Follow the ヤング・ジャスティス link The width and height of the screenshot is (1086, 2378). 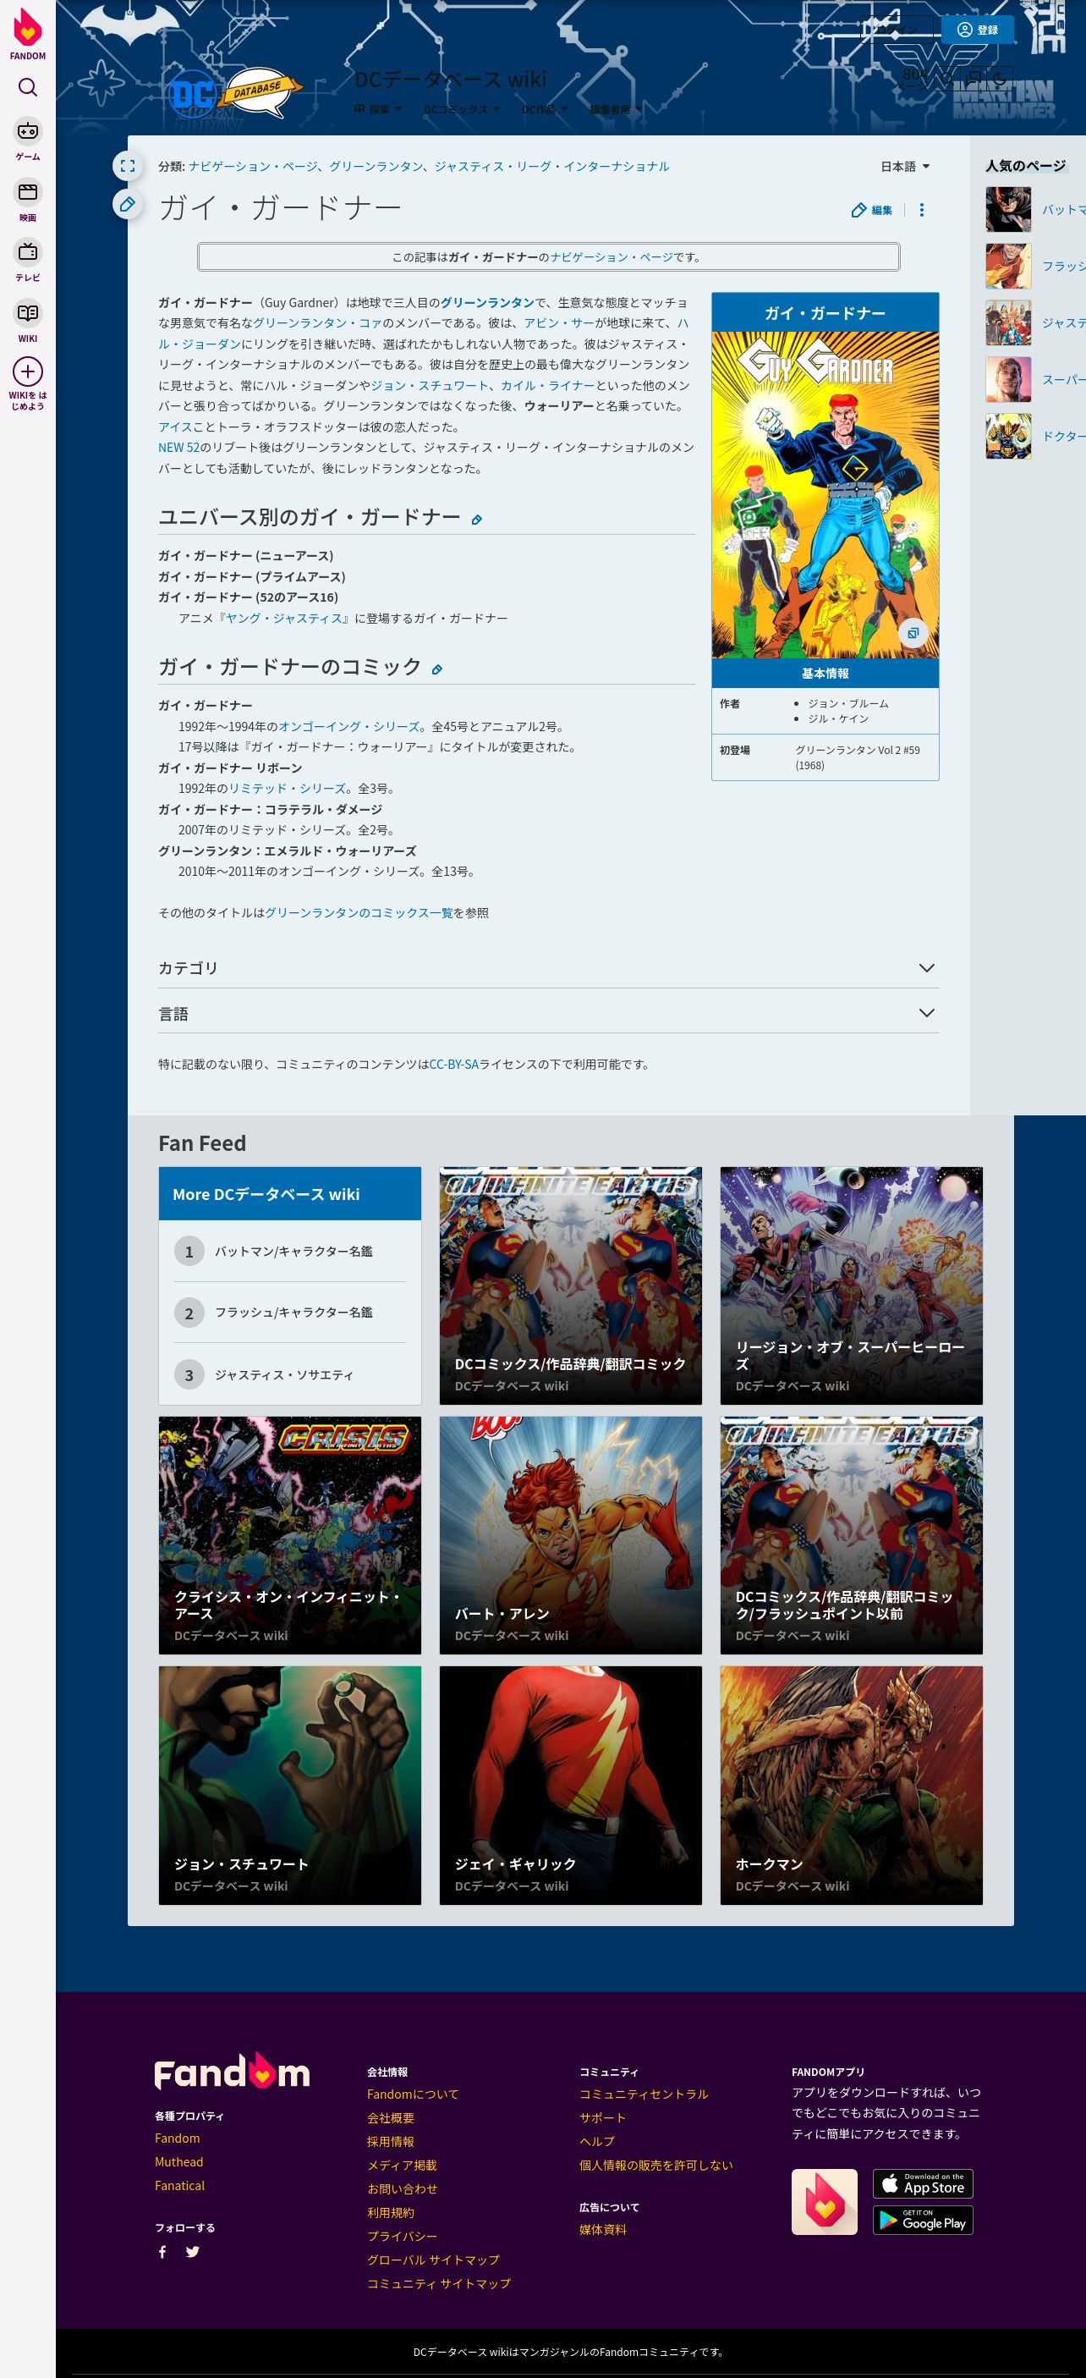283,619
